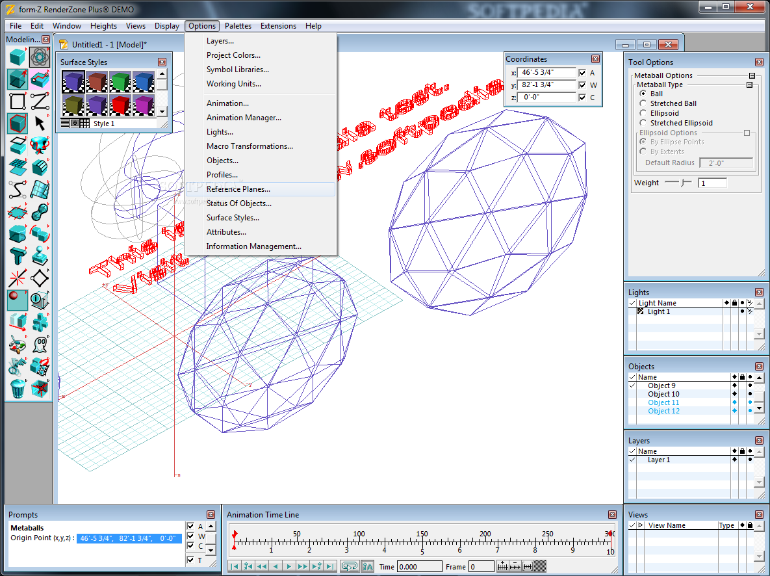Select the Stretched Ellipsoid radio option
This screenshot has width=770, height=576.
click(643, 123)
